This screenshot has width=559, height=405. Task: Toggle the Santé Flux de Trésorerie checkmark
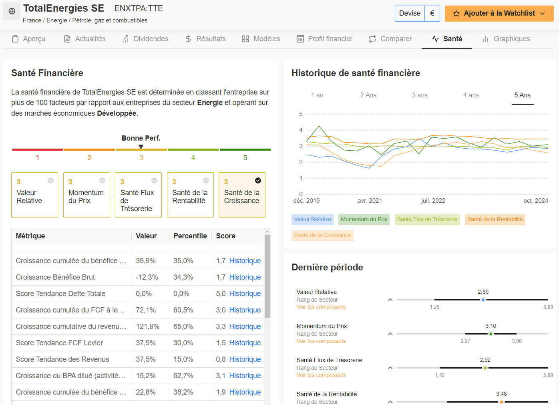pyautogui.click(x=154, y=180)
